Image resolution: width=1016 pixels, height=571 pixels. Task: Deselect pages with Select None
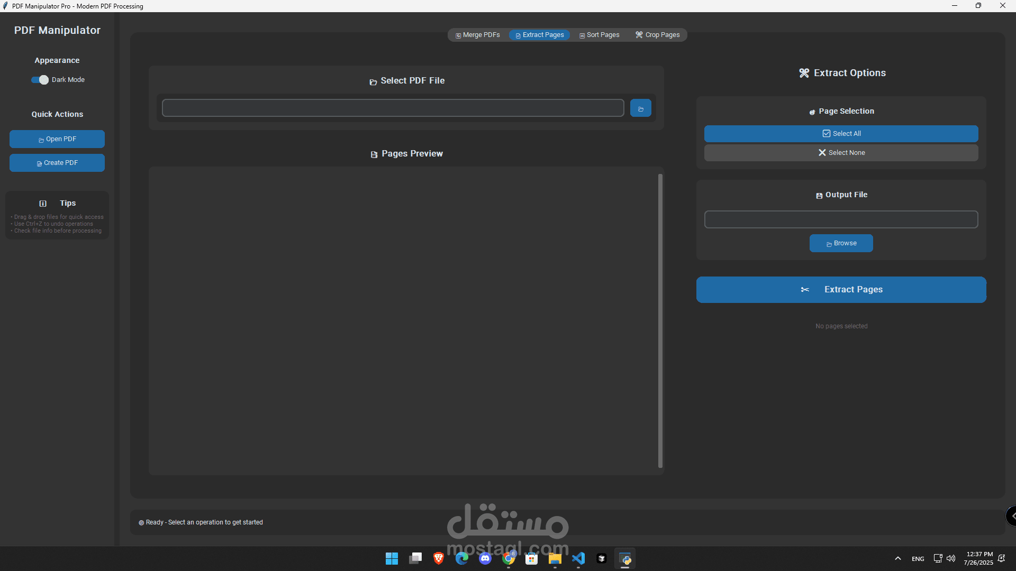(x=841, y=153)
